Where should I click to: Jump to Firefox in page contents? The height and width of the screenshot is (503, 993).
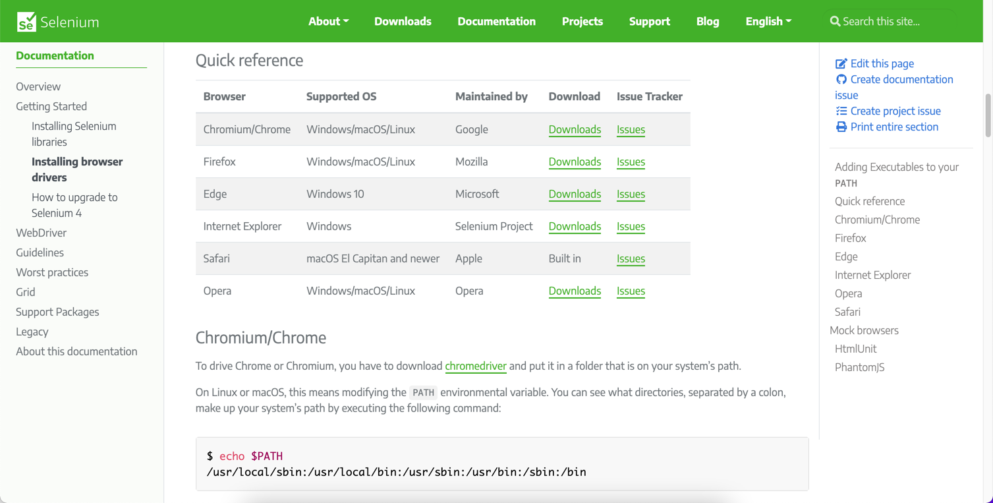[850, 238]
